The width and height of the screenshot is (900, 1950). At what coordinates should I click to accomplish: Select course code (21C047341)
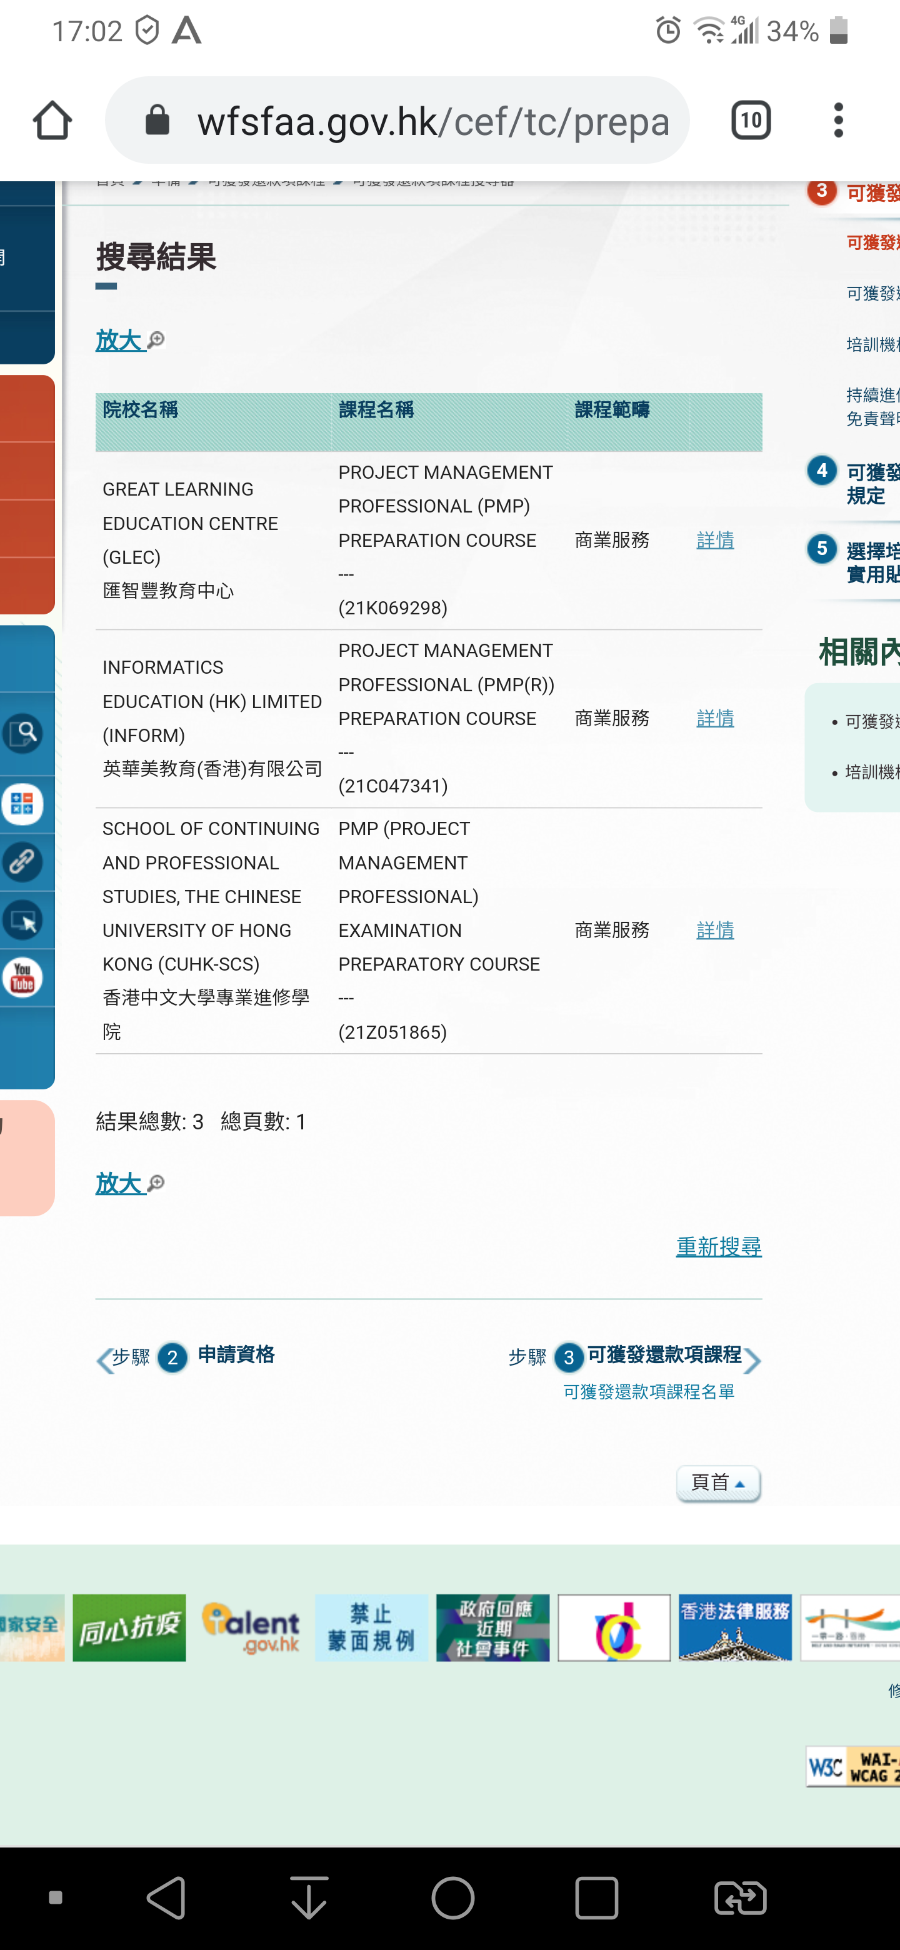(x=393, y=785)
